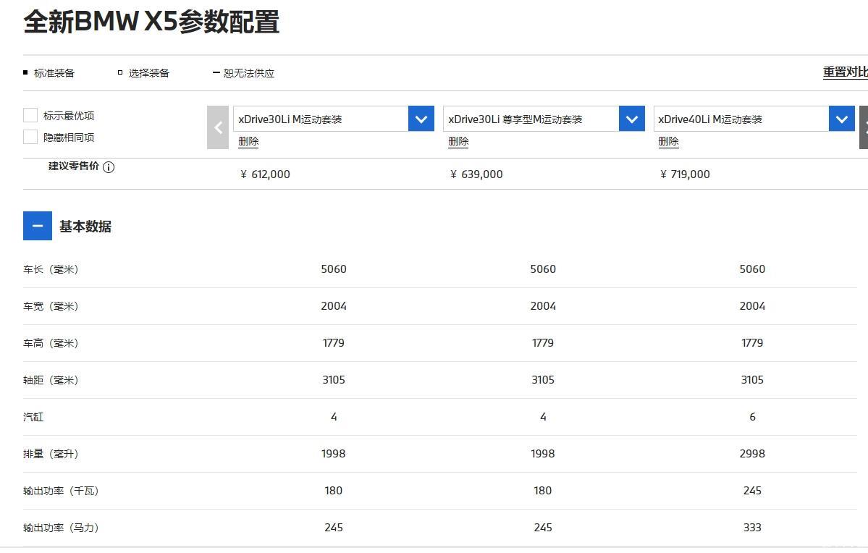
Task: Click 删除 under xDrive30Li 尊享型M运动套装
Action: tap(458, 141)
